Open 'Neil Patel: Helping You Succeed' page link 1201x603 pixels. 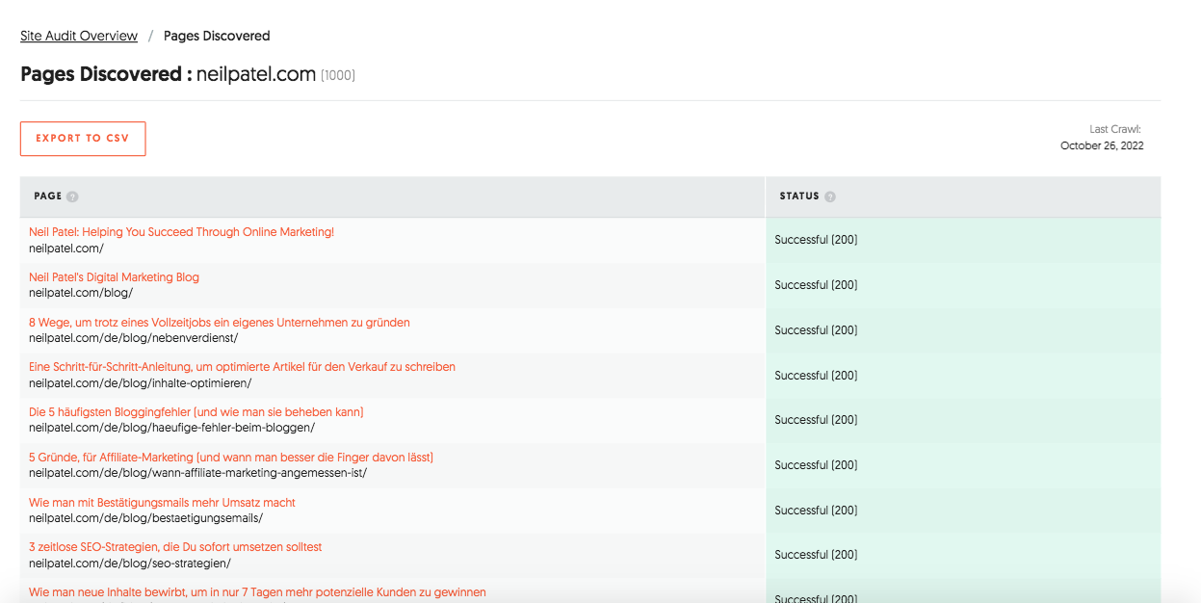click(181, 232)
